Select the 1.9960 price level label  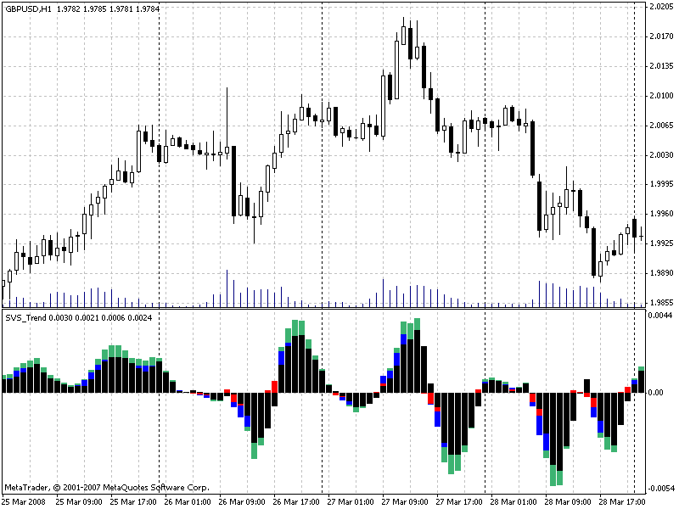[x=659, y=214]
